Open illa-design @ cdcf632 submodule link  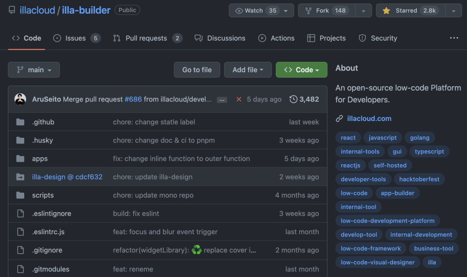67,177
